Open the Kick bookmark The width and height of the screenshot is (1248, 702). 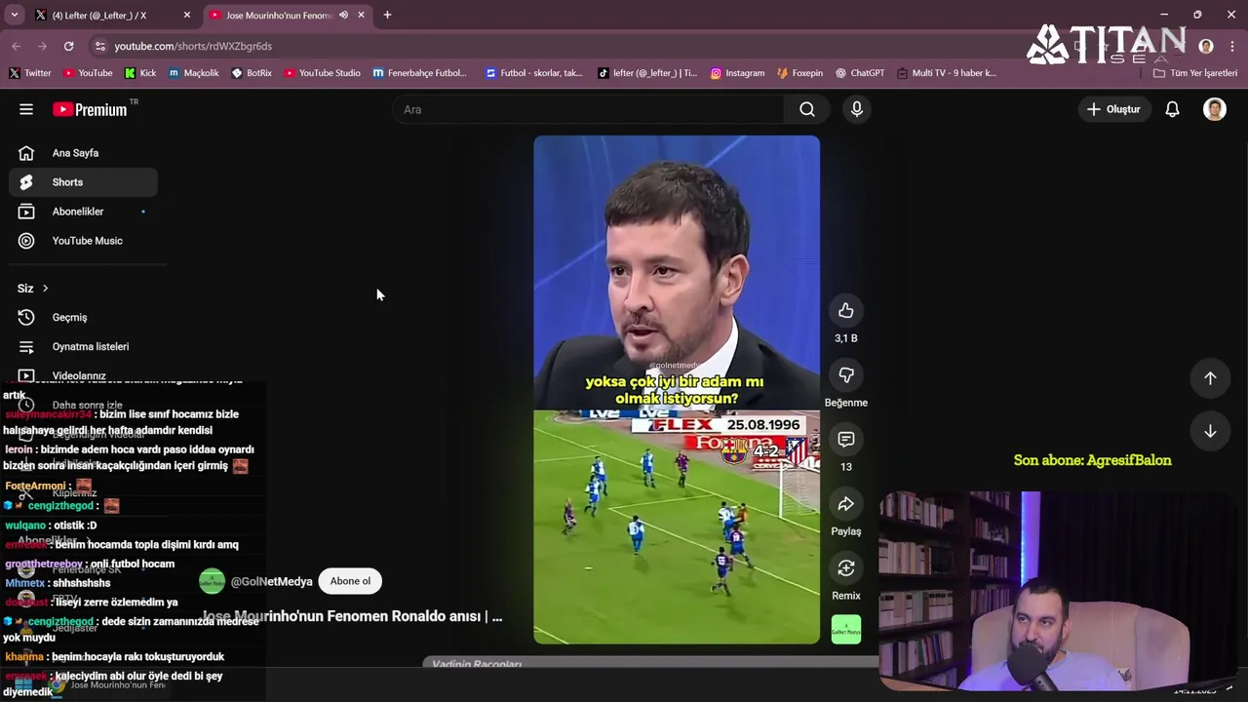(x=140, y=73)
